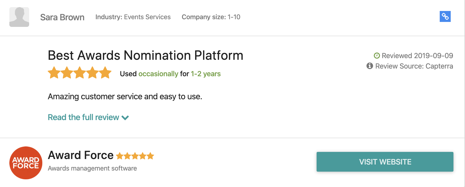Click the 'Review Source: Capterra' text
Image resolution: width=465 pixels, height=187 pixels.
(x=414, y=66)
